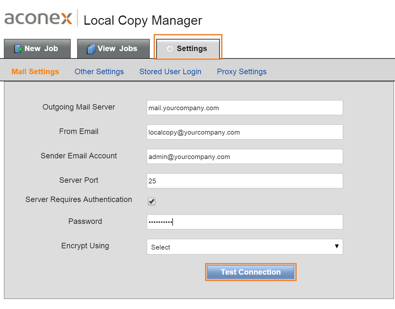Select the Sender Email Account field

pos(245,156)
